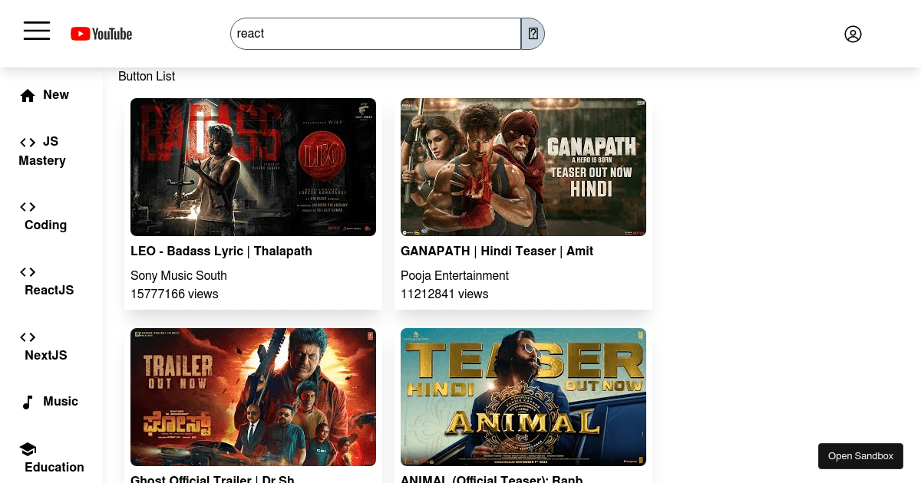Open the hamburger navigation menu
Viewport: 921px width, 483px height.
[37, 31]
